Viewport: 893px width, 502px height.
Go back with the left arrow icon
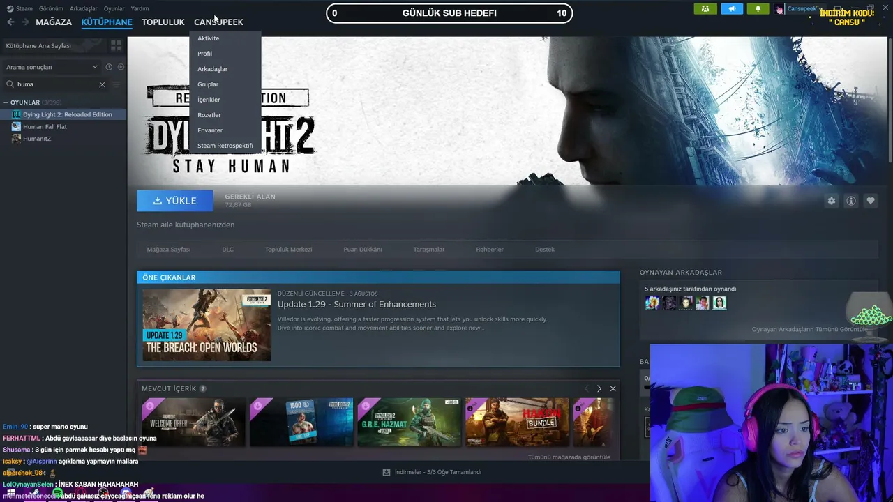(10, 22)
